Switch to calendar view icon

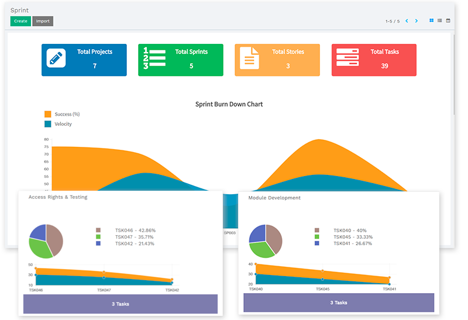[448, 20]
